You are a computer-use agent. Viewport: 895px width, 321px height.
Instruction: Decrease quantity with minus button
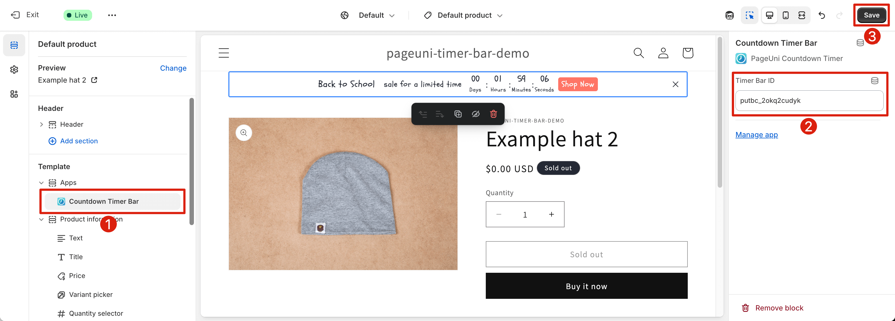pos(499,215)
